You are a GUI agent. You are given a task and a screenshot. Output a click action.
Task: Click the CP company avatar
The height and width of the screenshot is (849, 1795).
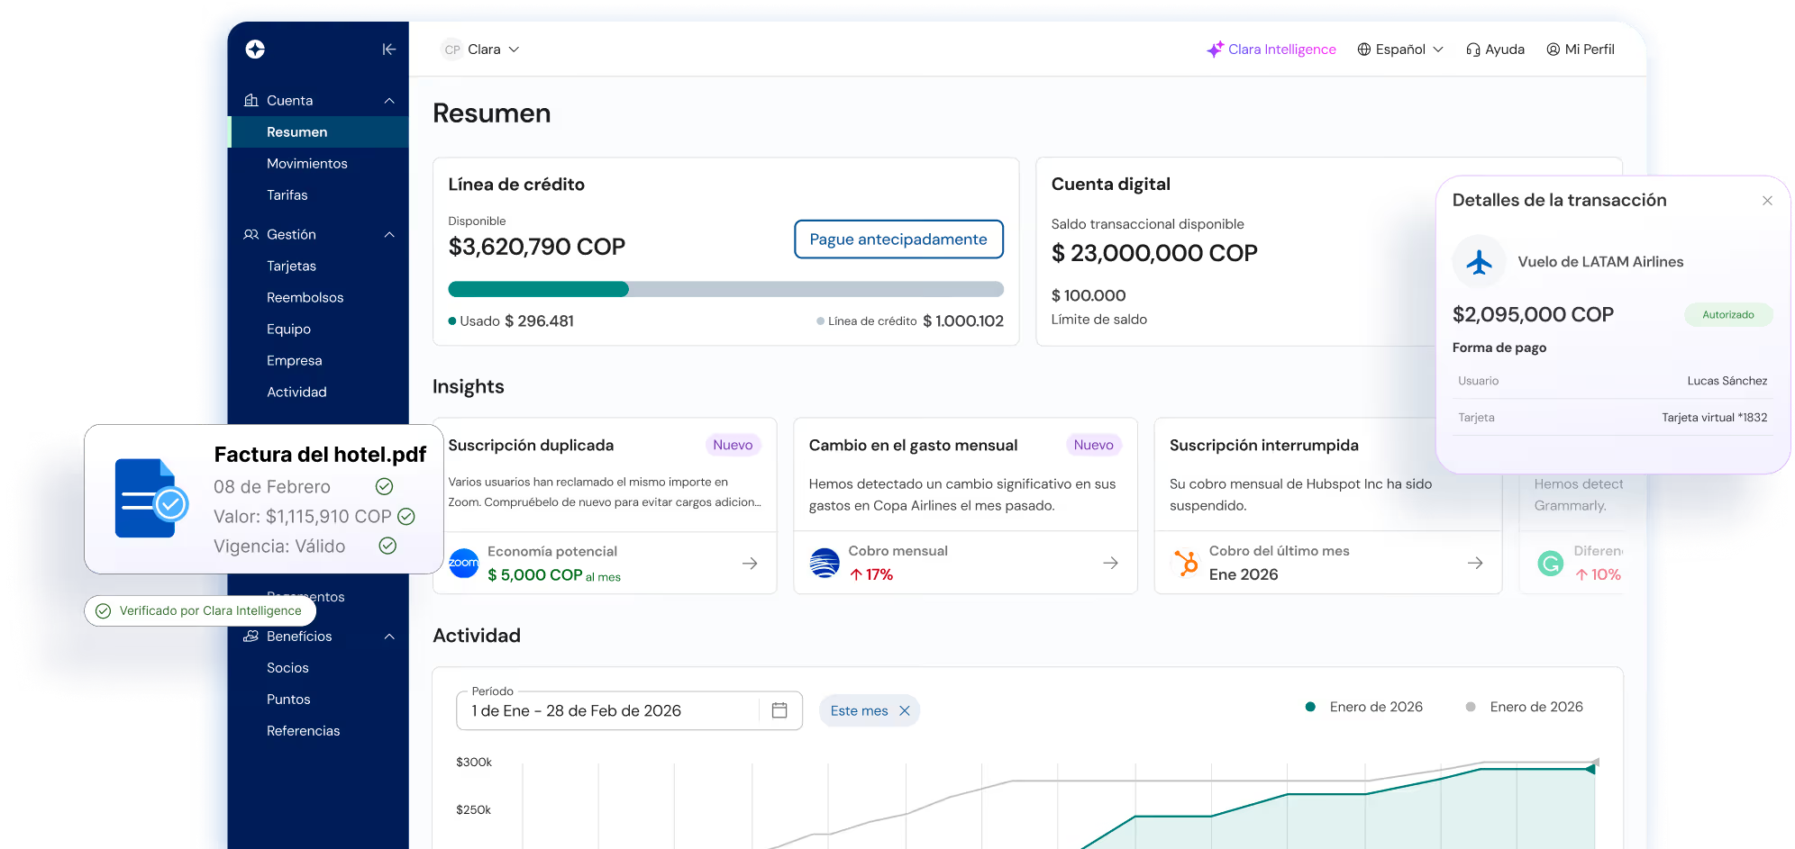click(452, 50)
